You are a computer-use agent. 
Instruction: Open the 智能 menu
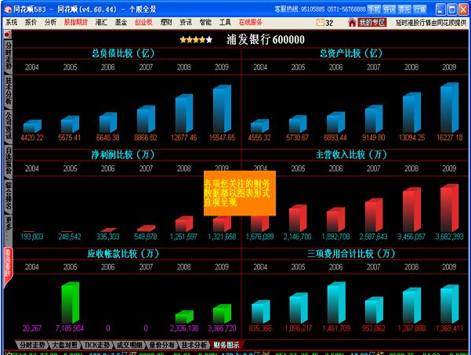pos(205,22)
